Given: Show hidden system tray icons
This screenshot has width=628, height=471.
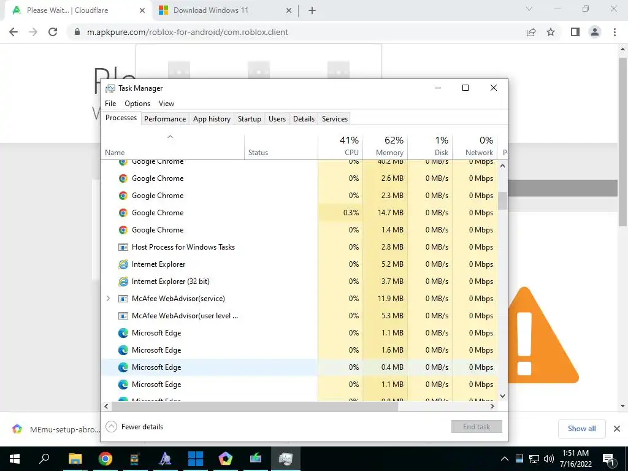Looking at the screenshot, I should 505,459.
